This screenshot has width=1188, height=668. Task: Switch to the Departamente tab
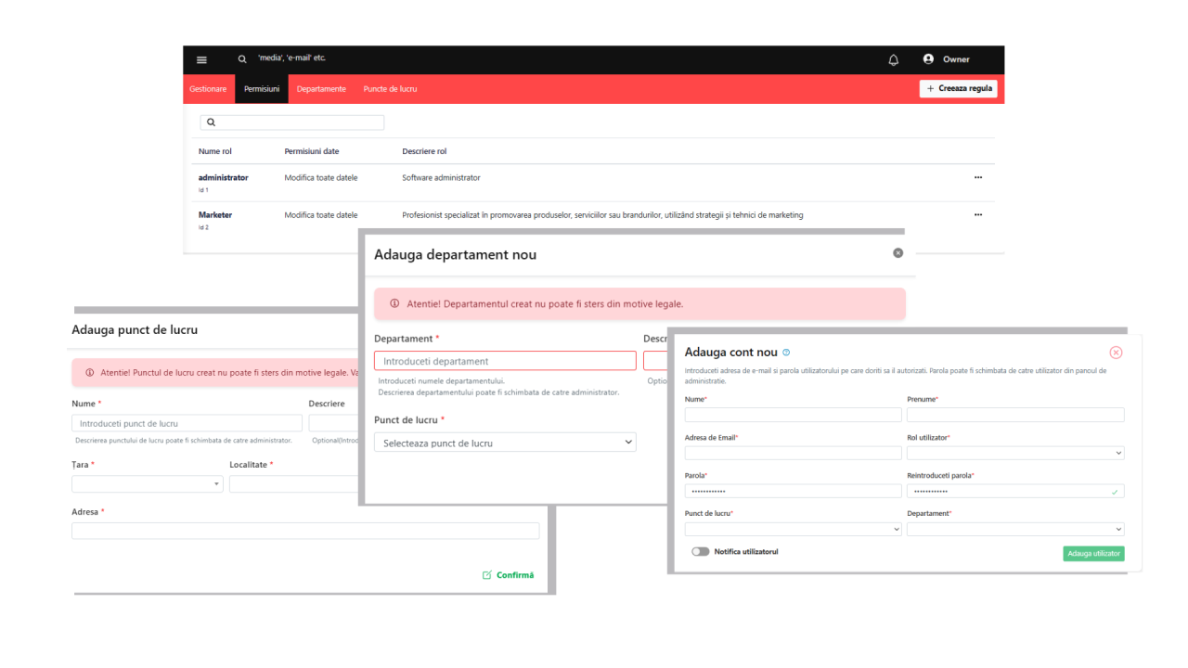[x=321, y=89]
